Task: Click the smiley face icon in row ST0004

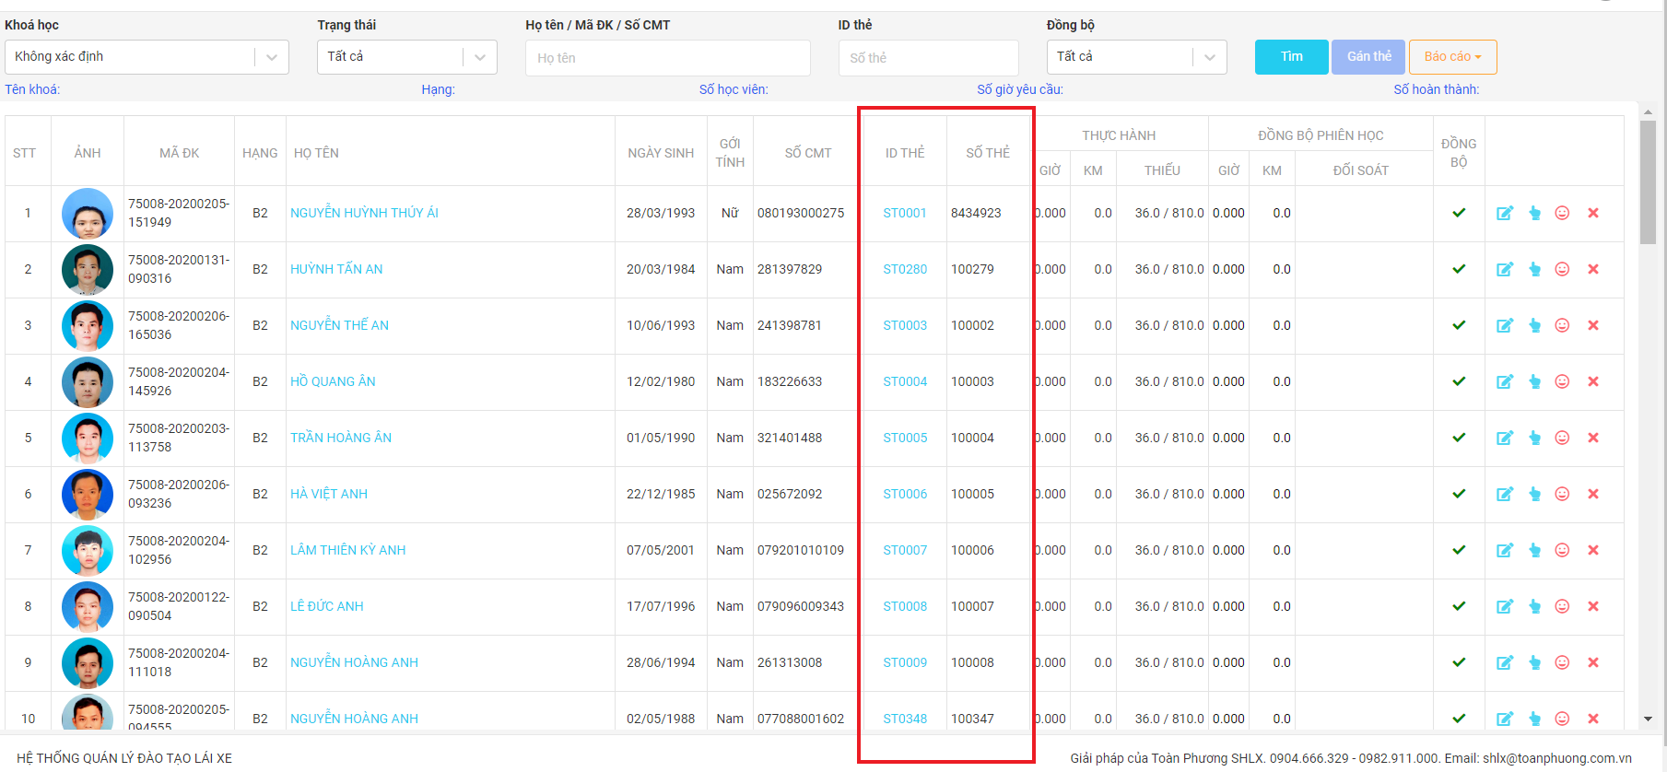Action: point(1562,381)
